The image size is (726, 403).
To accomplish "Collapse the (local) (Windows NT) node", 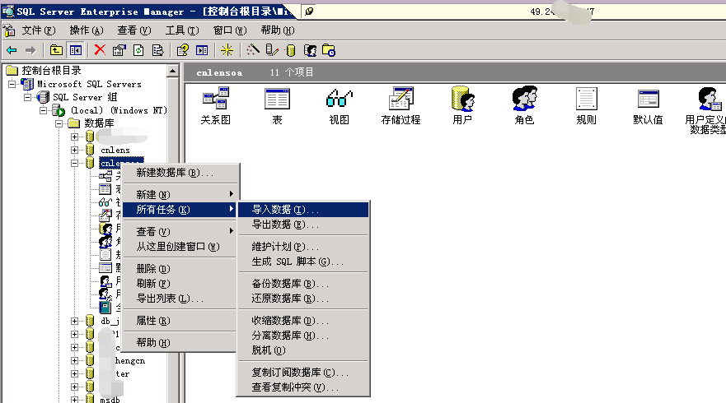I will pyautogui.click(x=44, y=110).
